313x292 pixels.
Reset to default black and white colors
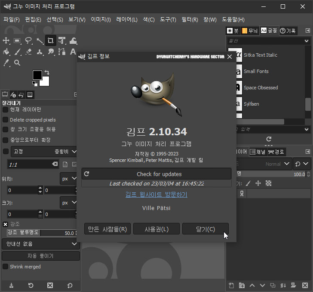tap(35, 84)
